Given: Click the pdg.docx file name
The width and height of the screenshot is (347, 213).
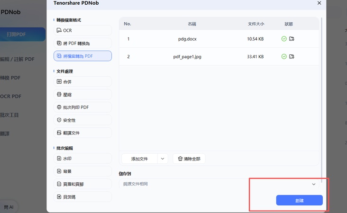Looking at the screenshot, I should [187, 39].
